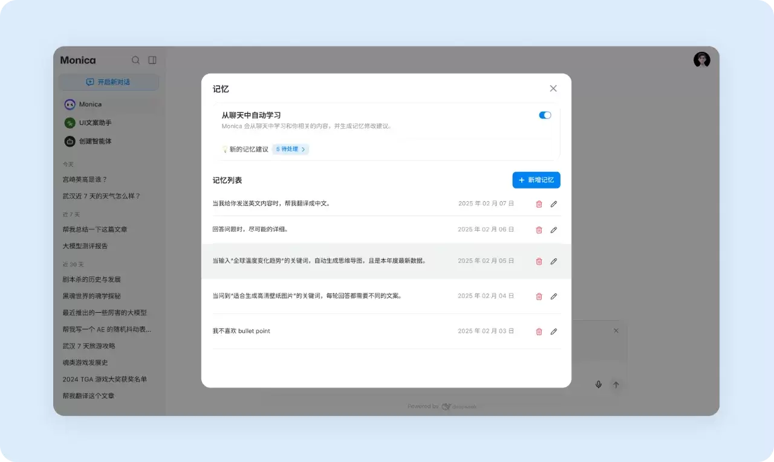Edit the 我不喜欢 bullet point memory
The height and width of the screenshot is (462, 774).
[554, 332]
